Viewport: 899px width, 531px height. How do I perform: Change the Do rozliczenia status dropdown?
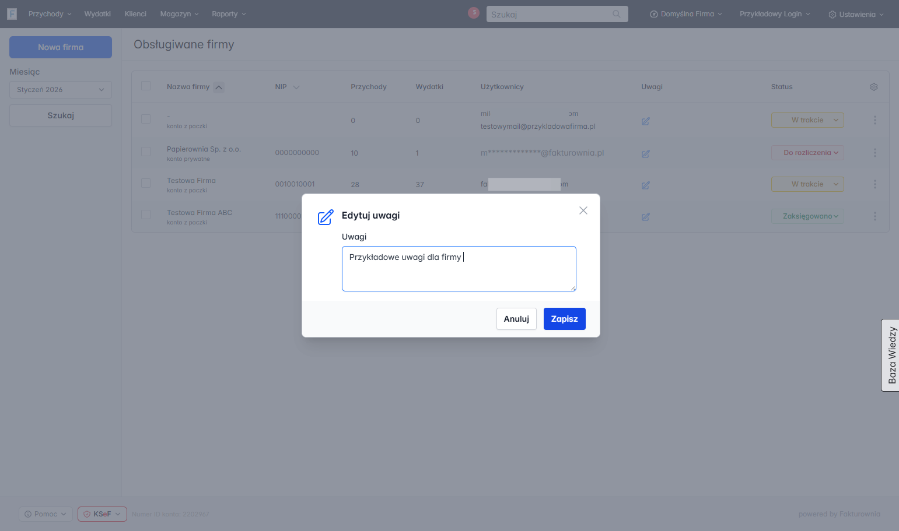(x=807, y=153)
